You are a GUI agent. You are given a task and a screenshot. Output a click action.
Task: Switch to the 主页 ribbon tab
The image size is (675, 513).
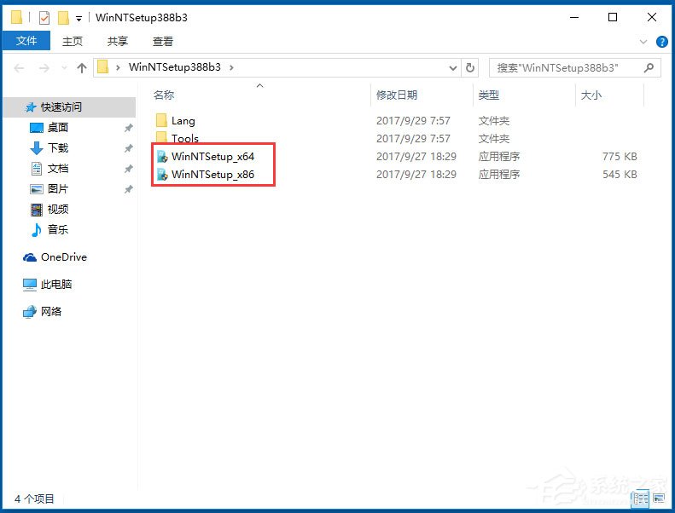coord(72,41)
